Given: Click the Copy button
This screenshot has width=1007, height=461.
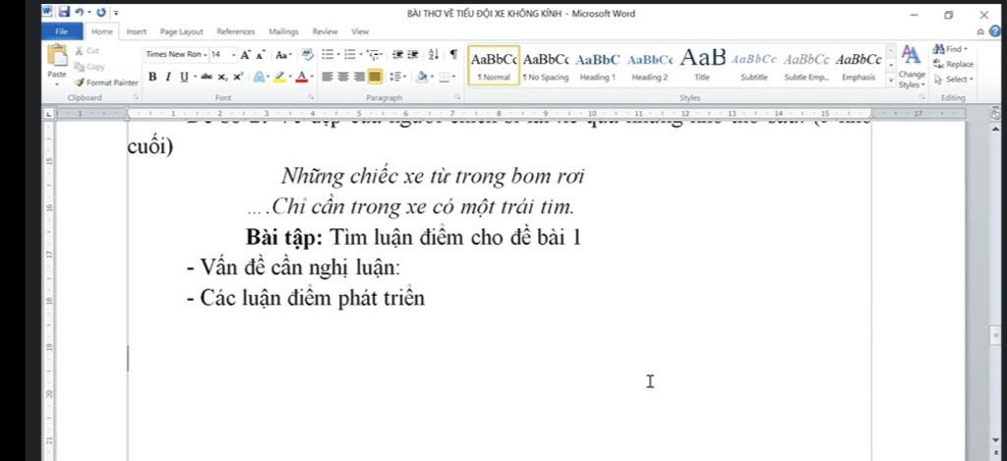Looking at the screenshot, I should 89,67.
